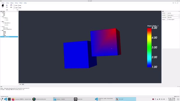The width and height of the screenshot is (180, 101).
Task: Click the redo arrow icon in the top-right toolbar
Action: pyautogui.click(x=178, y=3)
